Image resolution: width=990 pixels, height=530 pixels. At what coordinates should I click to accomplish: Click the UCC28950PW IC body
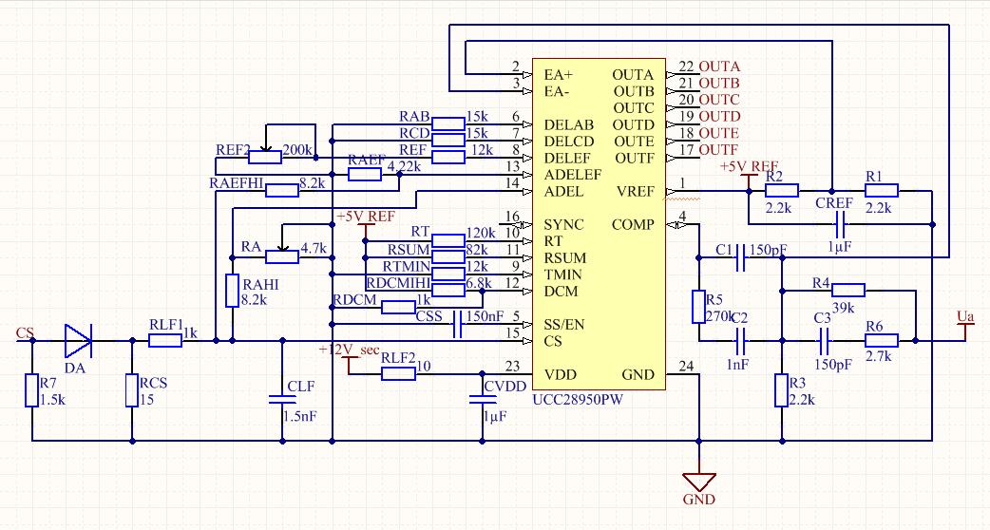[599, 224]
